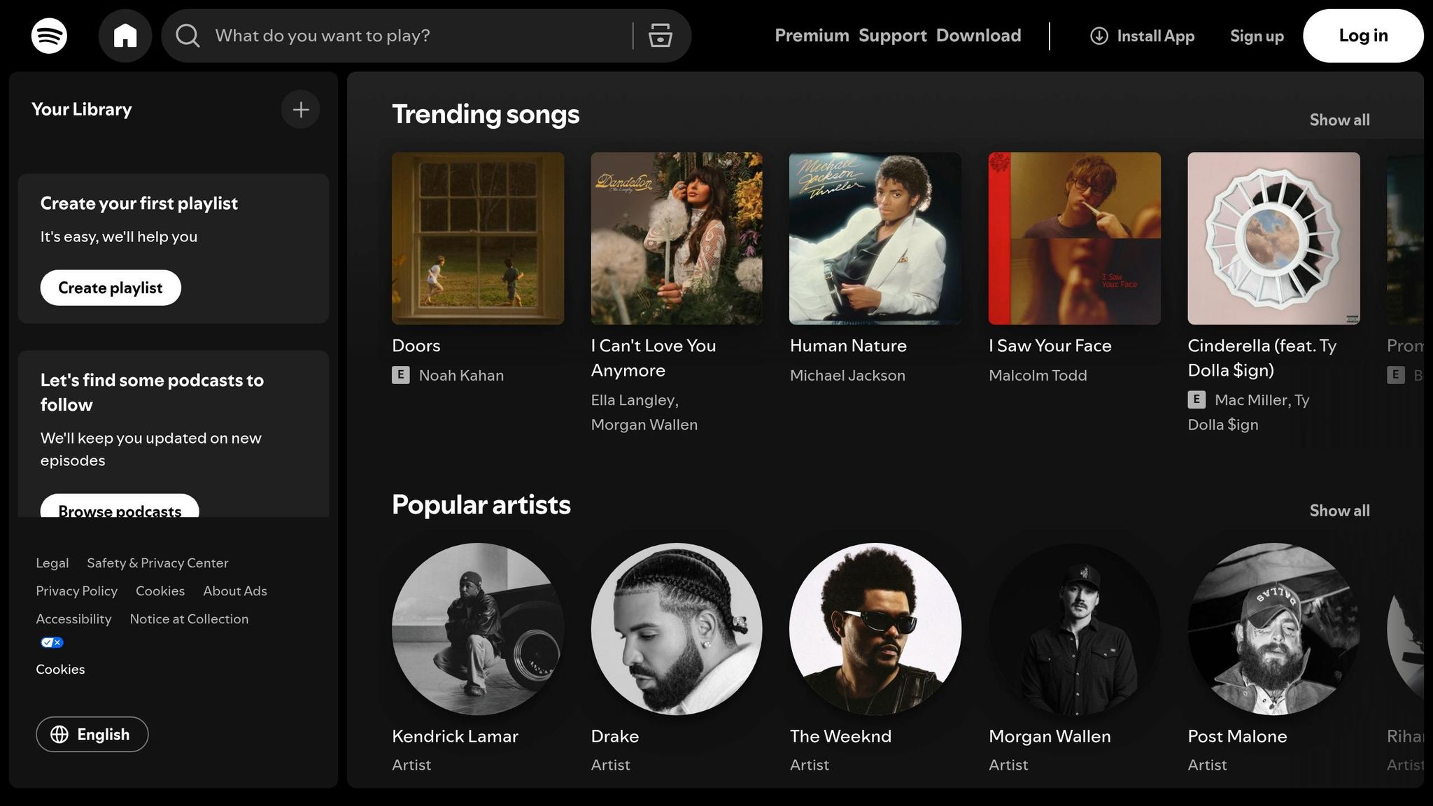Open the Browse icon beside search bar
Image resolution: width=1433 pixels, height=806 pixels.
tap(658, 36)
